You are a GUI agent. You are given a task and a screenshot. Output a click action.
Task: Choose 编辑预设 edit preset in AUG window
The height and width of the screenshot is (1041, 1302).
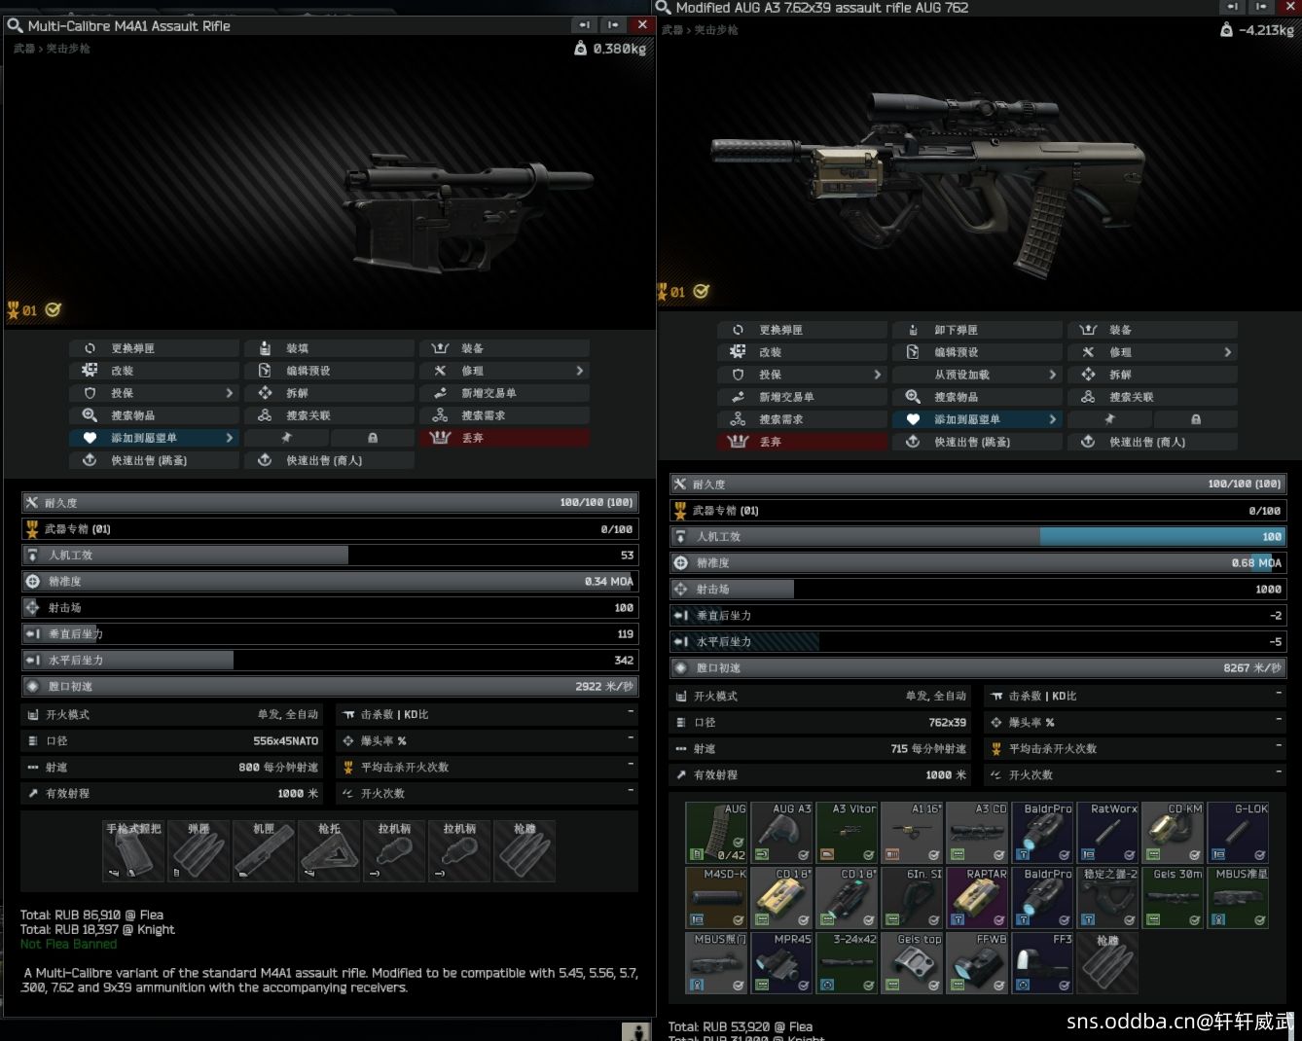tap(977, 352)
